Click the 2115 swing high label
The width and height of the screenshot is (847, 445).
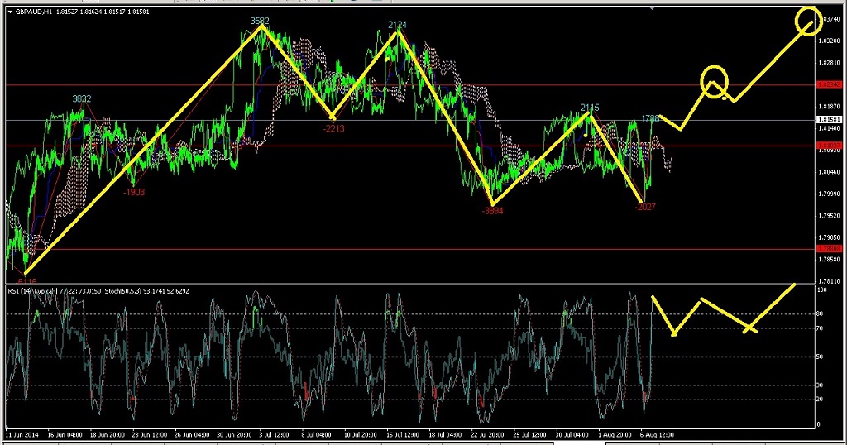(589, 108)
